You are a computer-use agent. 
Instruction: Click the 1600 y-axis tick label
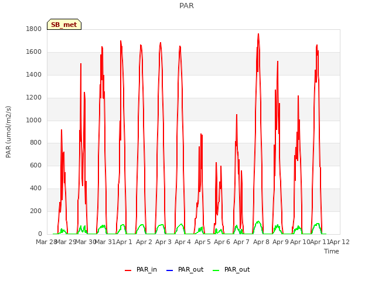click(x=34, y=52)
